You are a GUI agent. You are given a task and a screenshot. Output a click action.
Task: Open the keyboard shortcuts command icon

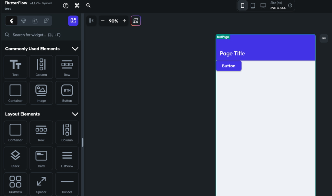(77, 6)
